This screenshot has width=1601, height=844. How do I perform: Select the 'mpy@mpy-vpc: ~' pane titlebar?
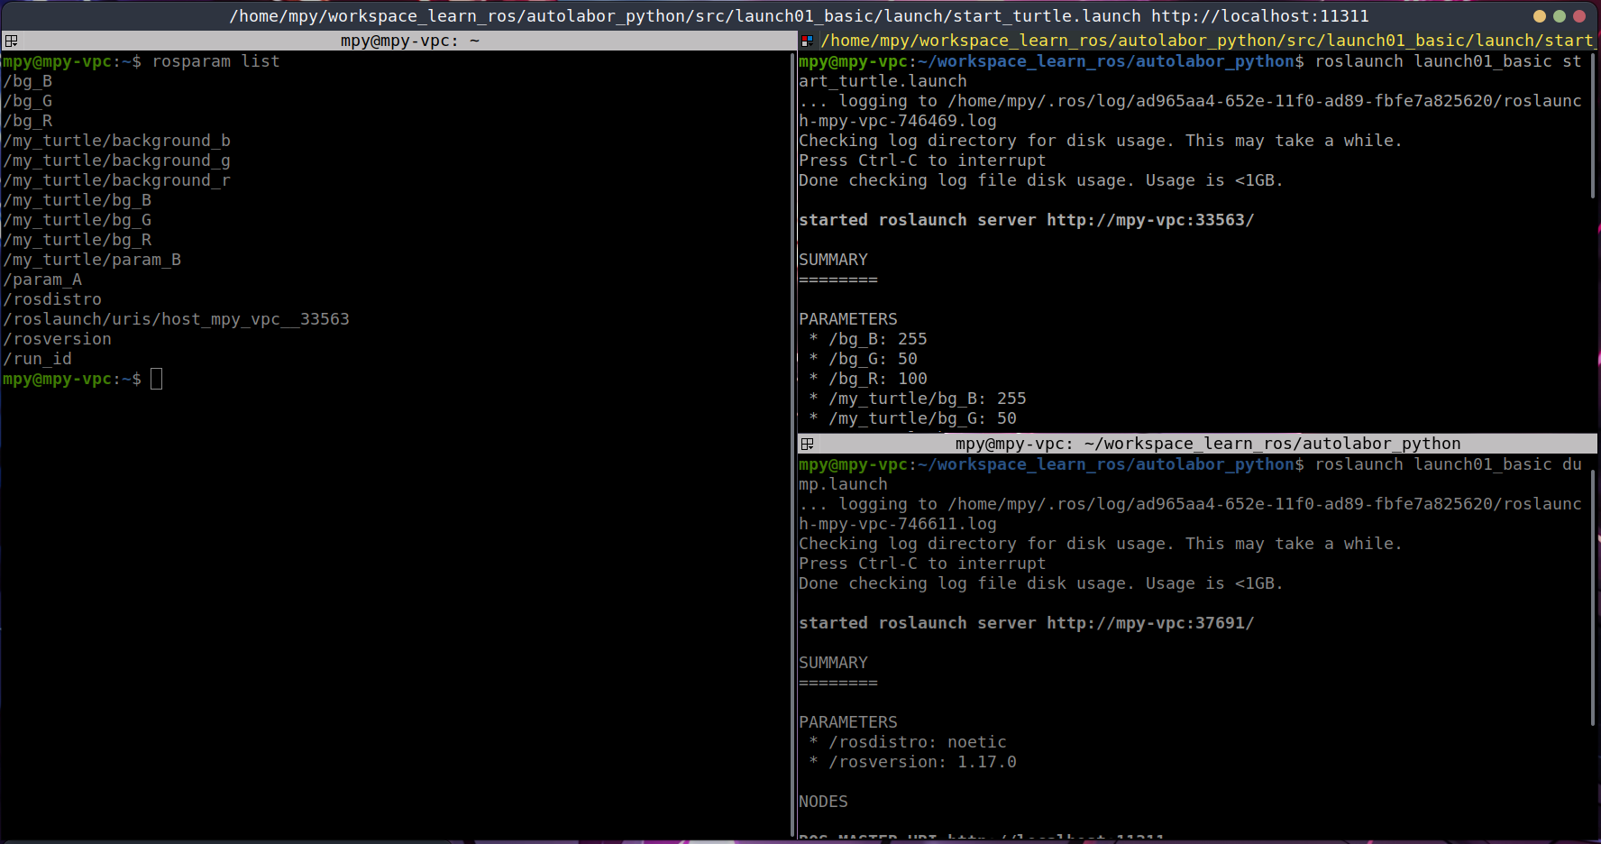(409, 41)
